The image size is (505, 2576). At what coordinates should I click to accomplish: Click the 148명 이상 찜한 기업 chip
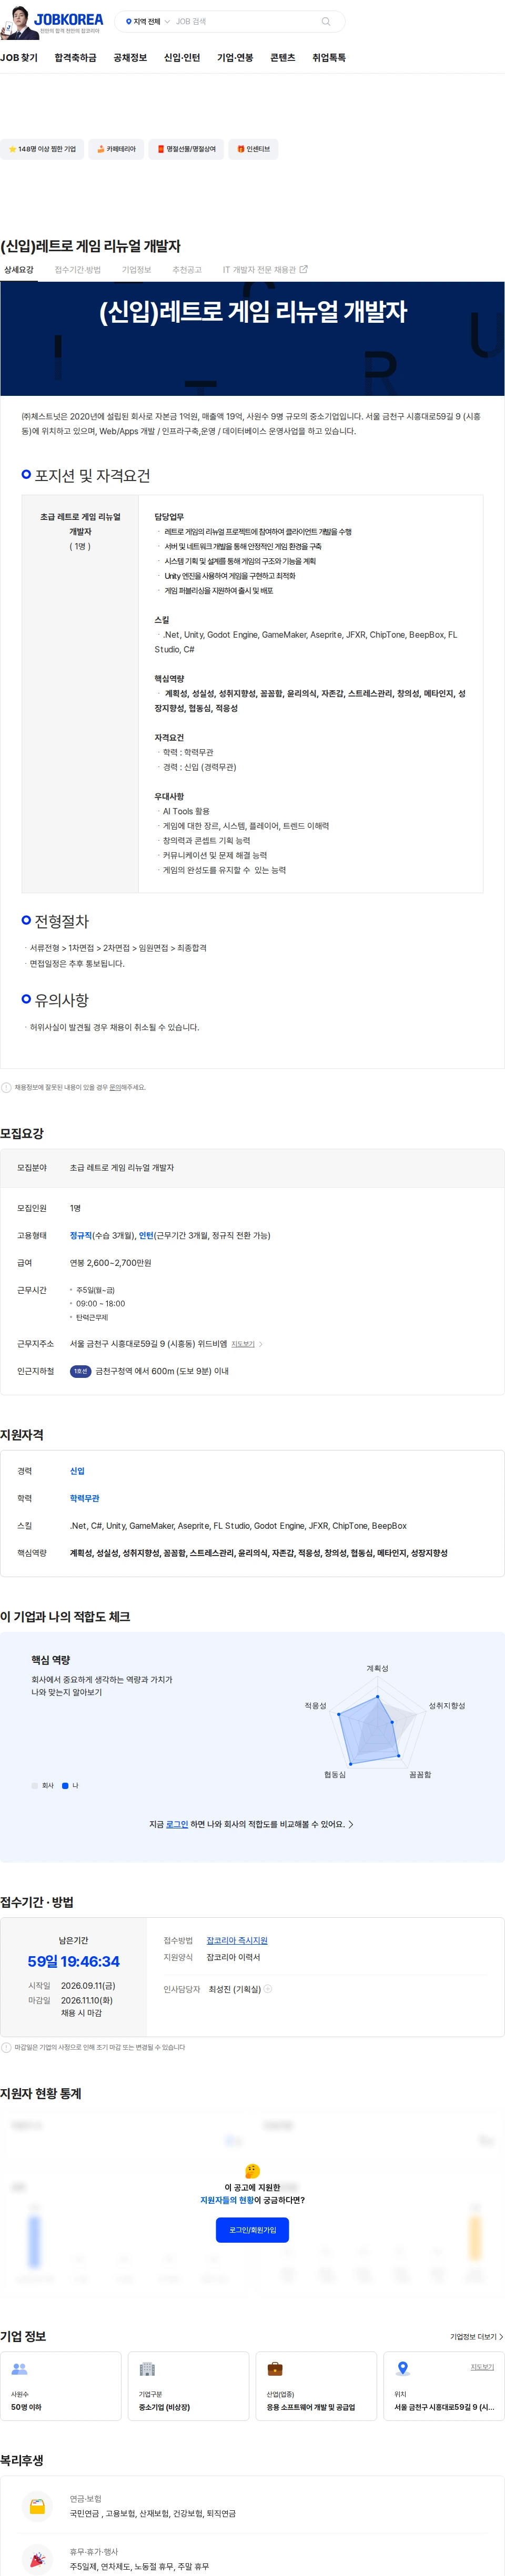point(42,149)
